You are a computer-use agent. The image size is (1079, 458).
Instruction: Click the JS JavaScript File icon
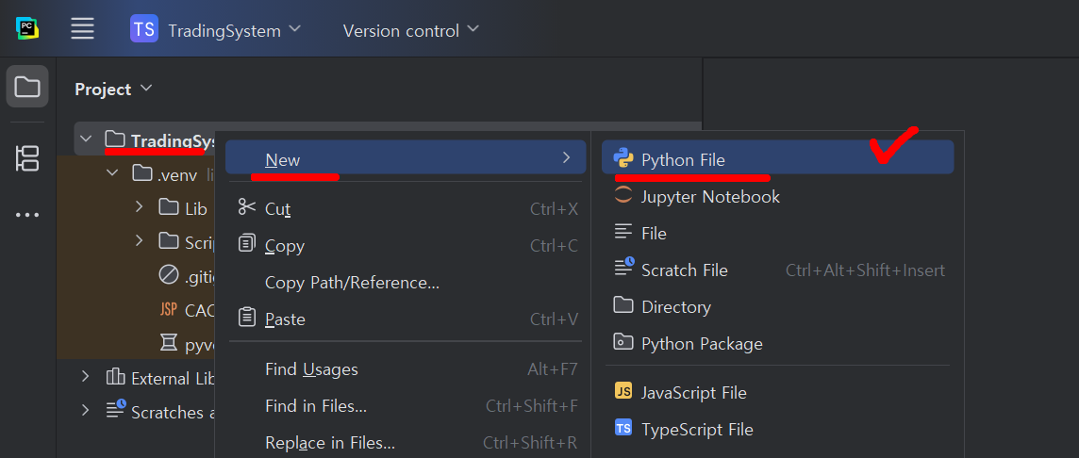(623, 391)
